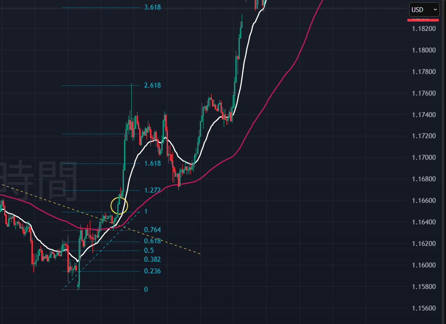Click the 0.5 Fibonacci retracement label

149,250
